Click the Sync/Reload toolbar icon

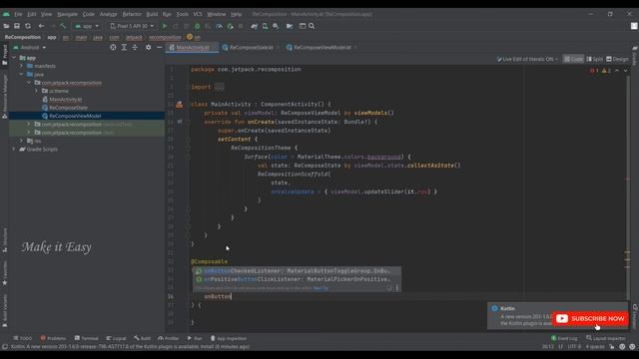click(28, 26)
